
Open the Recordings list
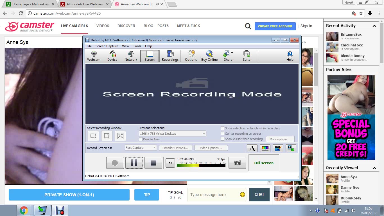click(170, 56)
